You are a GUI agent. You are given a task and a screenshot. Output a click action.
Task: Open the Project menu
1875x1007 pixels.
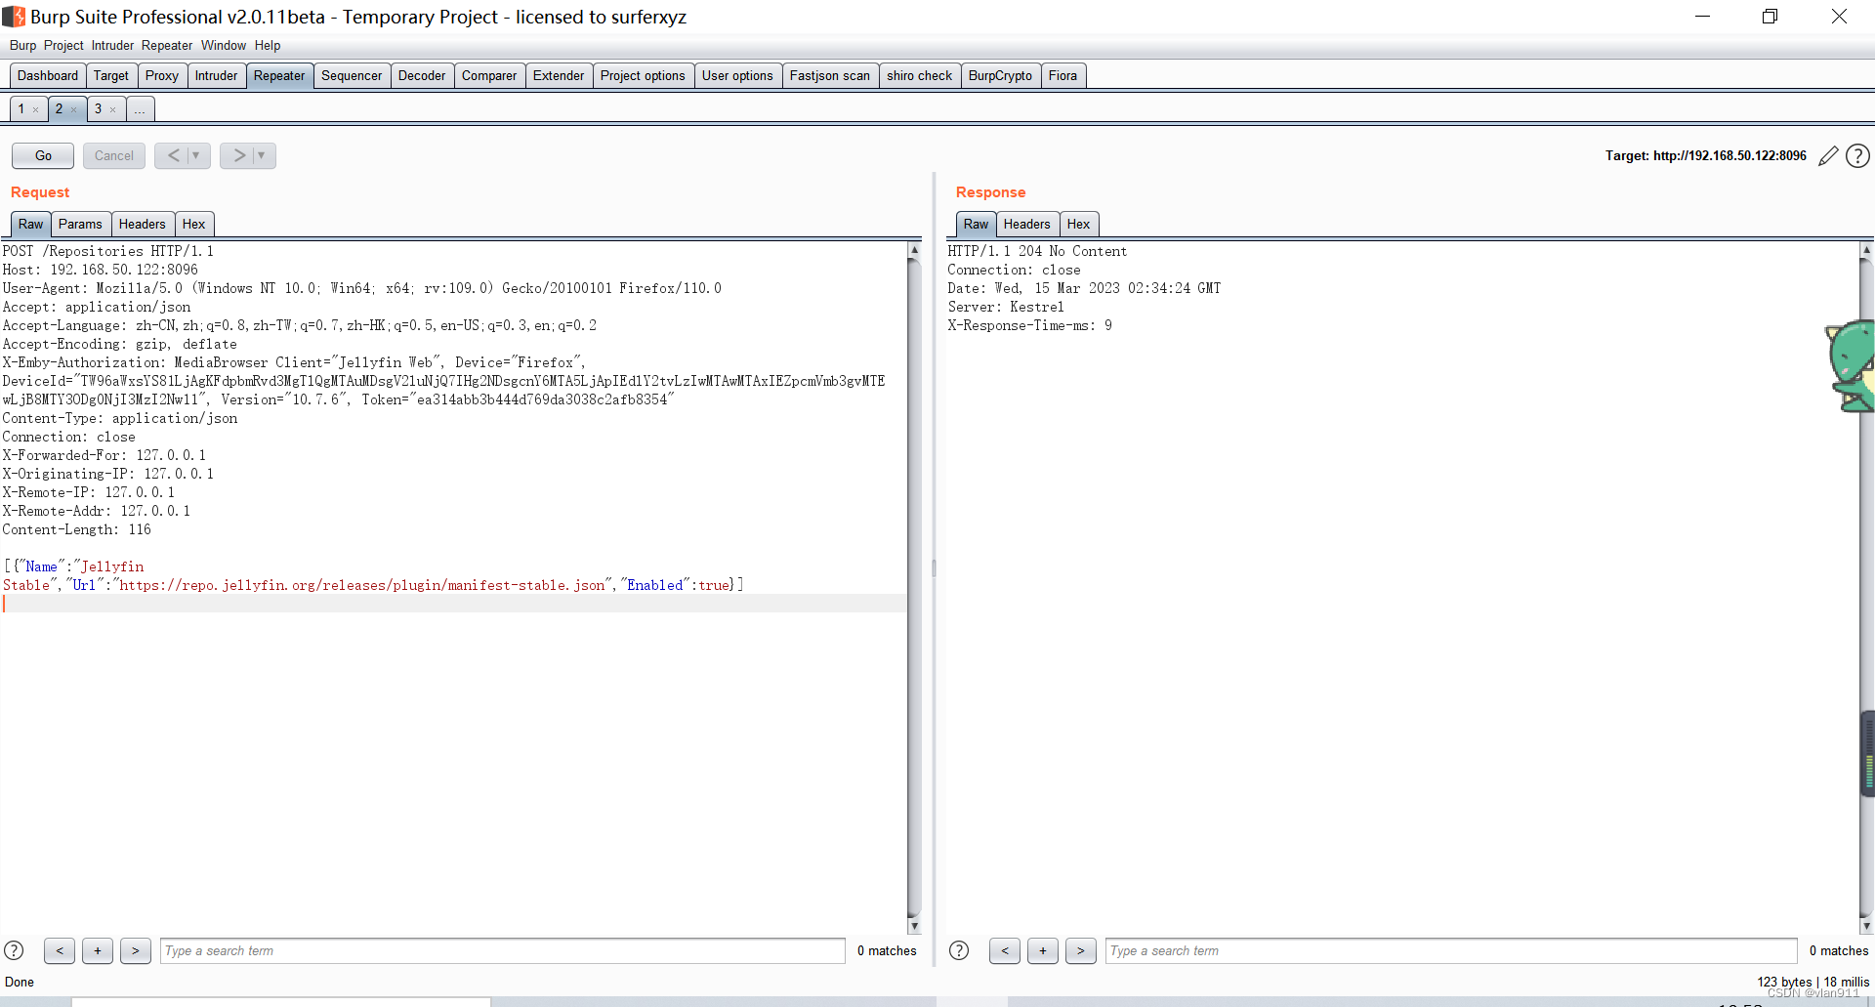pos(63,46)
